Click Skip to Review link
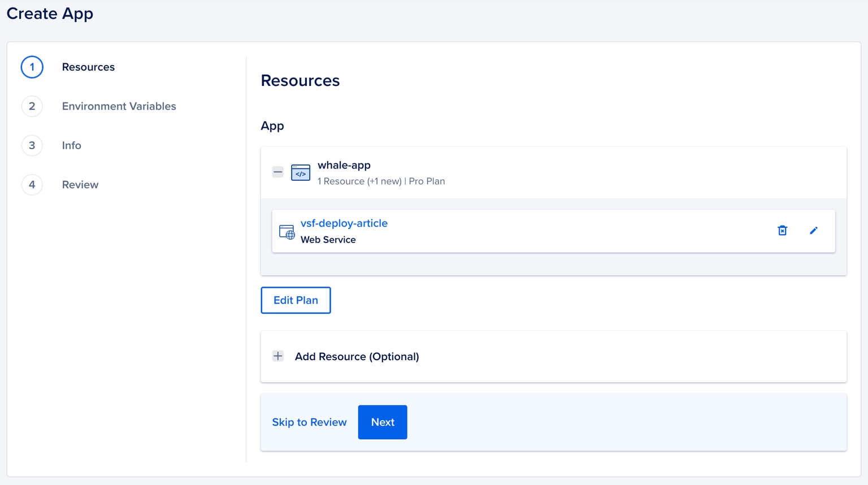The width and height of the screenshot is (868, 485). [x=309, y=422]
